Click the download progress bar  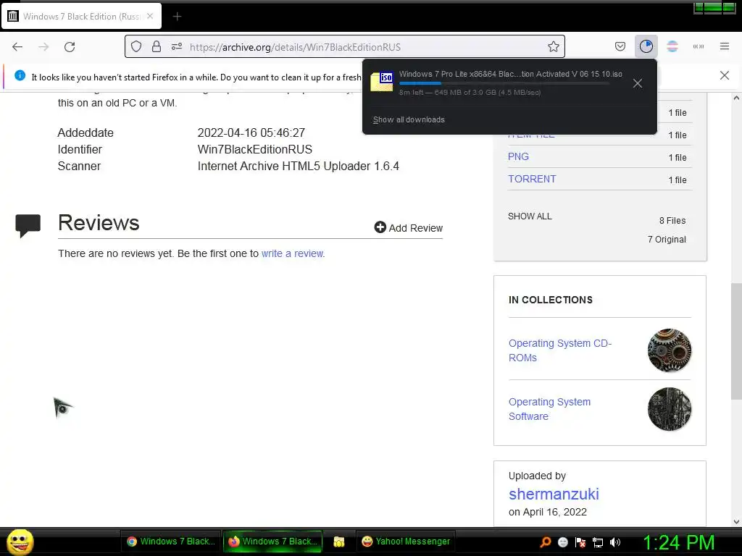504,83
